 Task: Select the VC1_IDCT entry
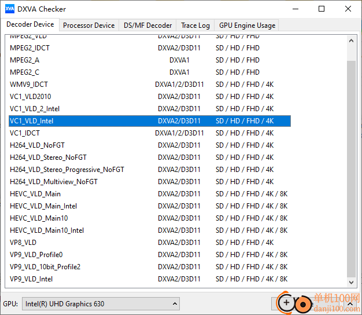[150, 133]
